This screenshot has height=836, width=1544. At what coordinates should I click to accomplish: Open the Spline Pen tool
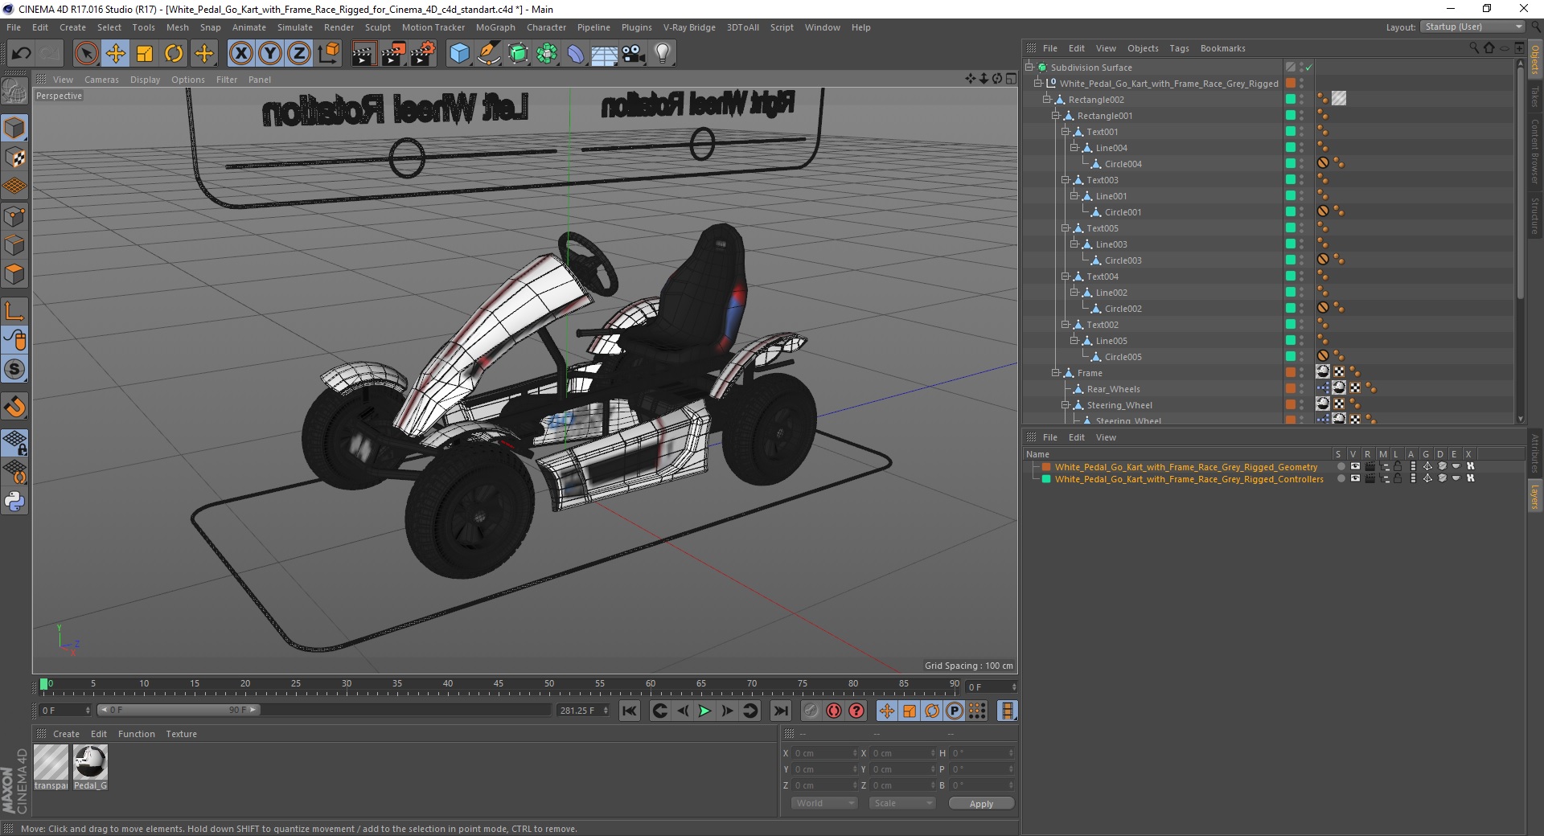point(488,54)
